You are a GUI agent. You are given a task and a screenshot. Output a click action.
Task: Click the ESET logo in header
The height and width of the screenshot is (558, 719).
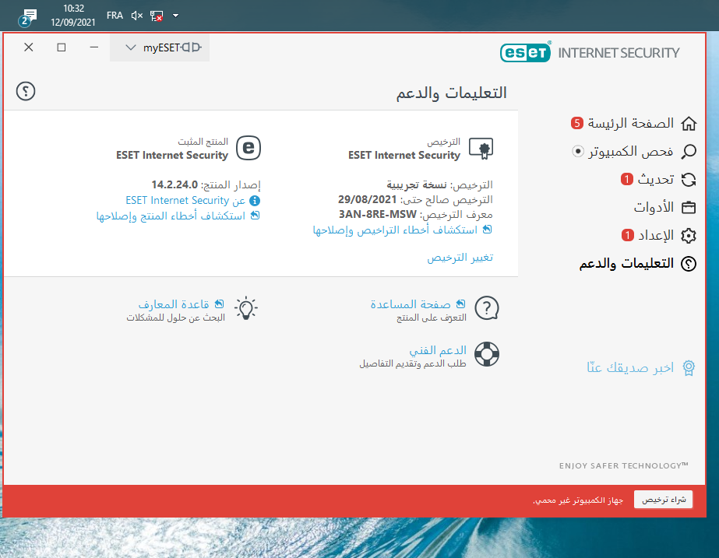pyautogui.click(x=526, y=52)
